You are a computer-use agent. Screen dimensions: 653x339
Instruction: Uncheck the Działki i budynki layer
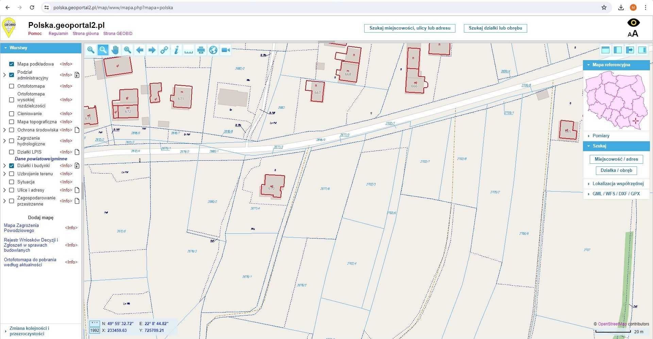[12, 166]
